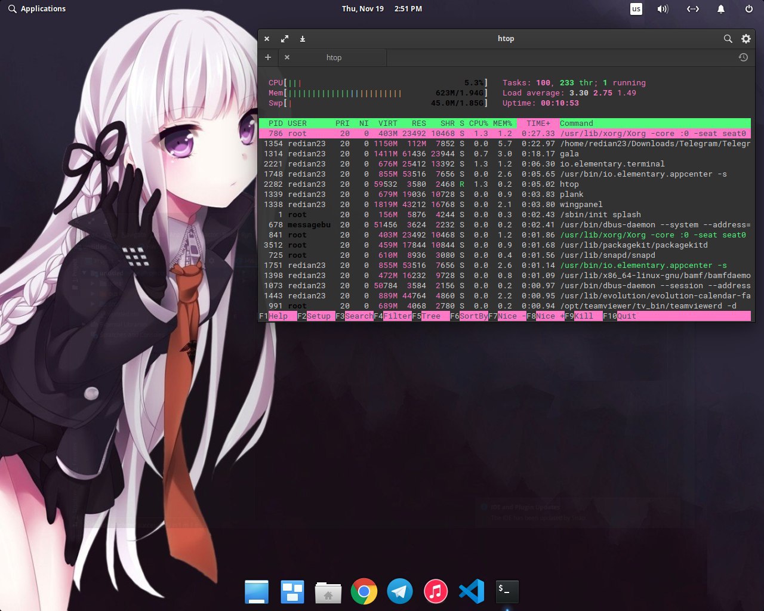
Task: Sort by MEM% column header
Action: point(503,124)
